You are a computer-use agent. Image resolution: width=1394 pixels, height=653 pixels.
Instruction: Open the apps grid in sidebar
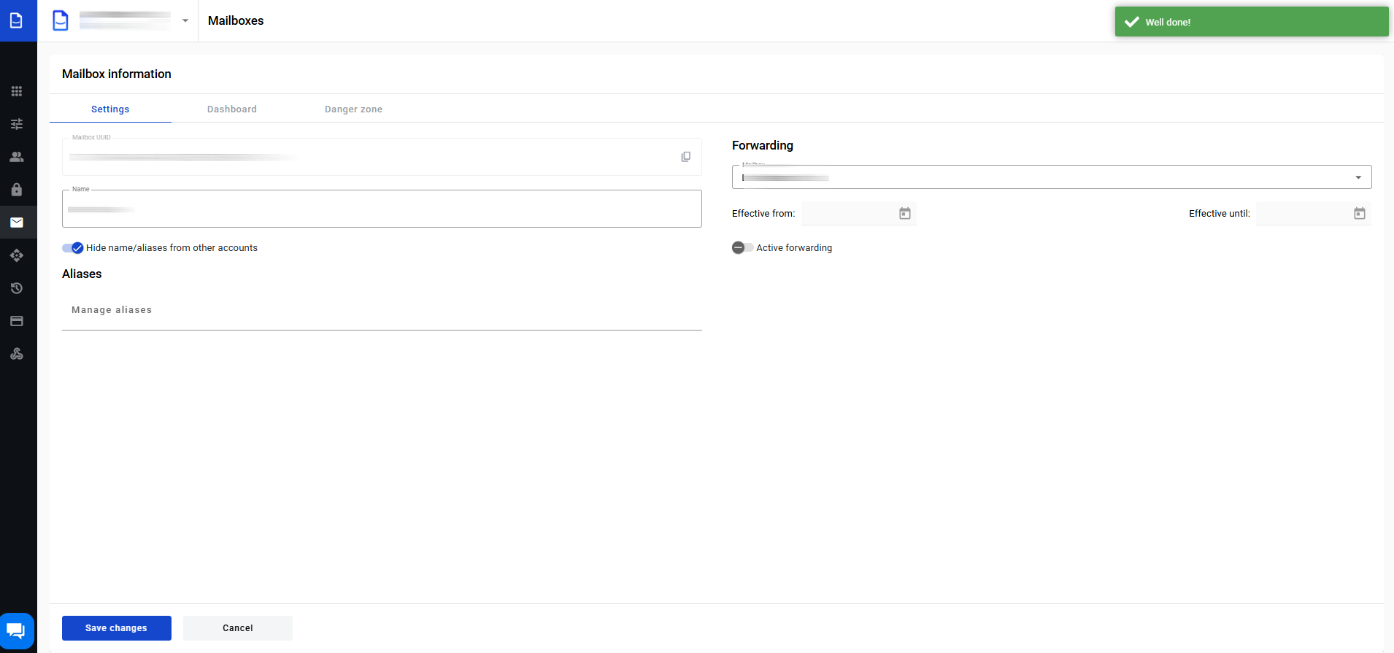point(17,91)
